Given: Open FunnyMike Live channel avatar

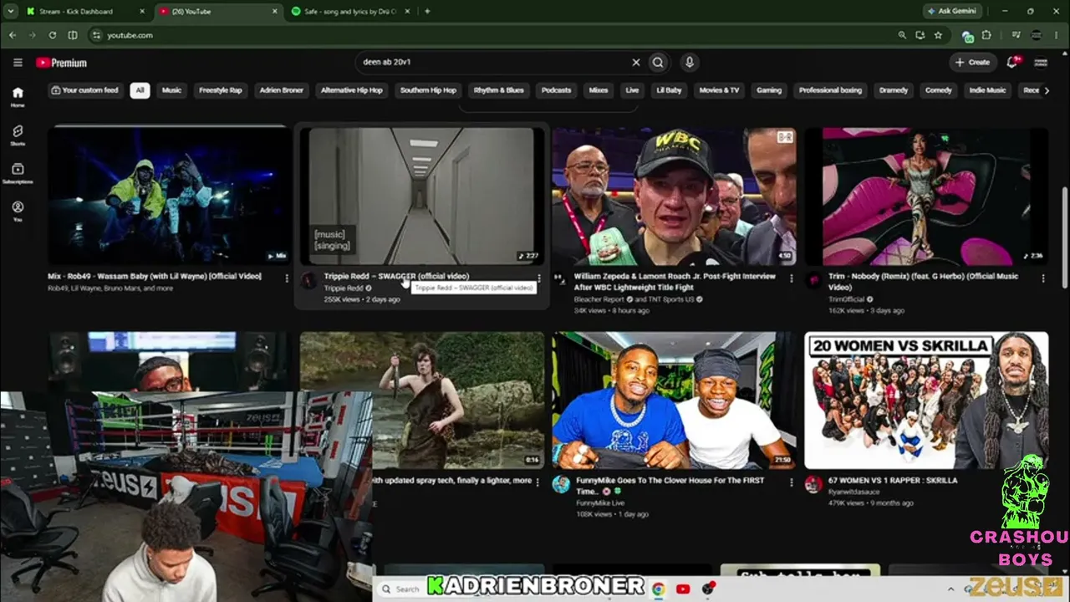Looking at the screenshot, I should [561, 485].
